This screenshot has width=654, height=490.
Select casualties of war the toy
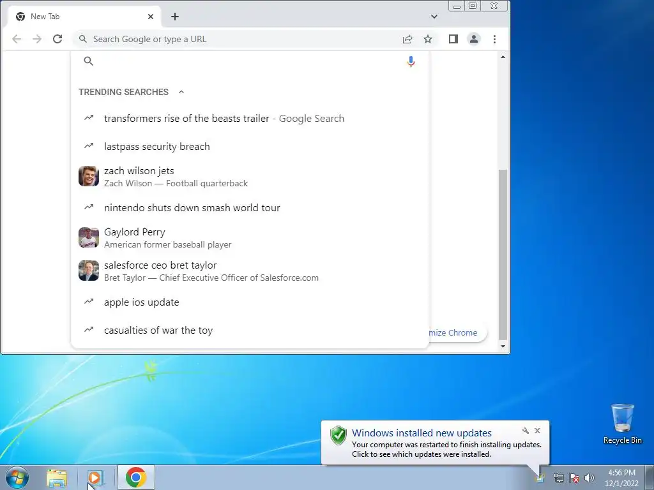(250, 330)
